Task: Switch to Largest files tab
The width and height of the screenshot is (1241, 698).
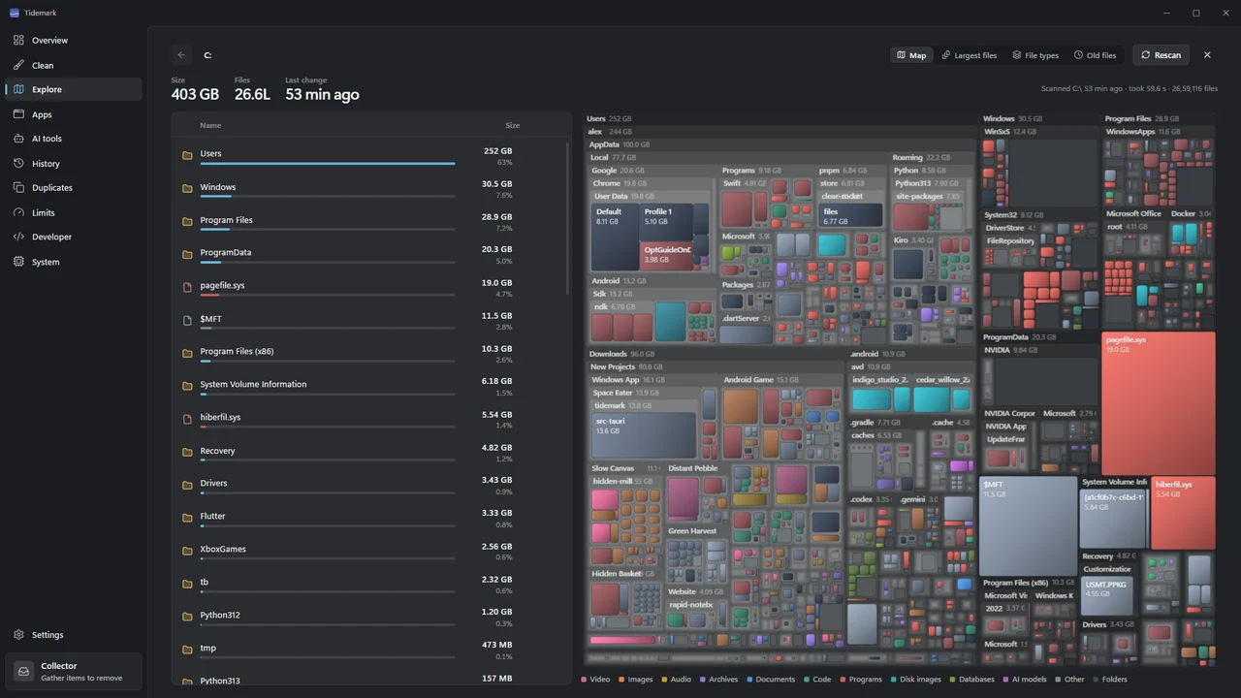Action: click(969, 55)
